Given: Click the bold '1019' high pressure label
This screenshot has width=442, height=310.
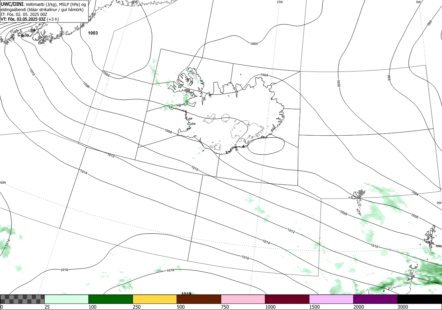Looking at the screenshot, I should pos(186,294).
